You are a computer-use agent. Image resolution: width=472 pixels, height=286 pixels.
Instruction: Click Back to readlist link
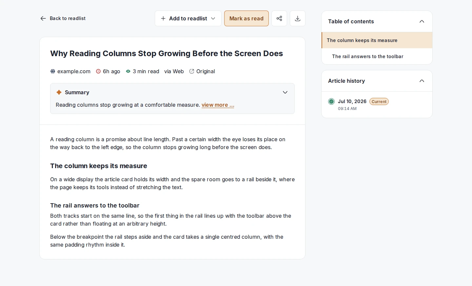[x=63, y=18]
